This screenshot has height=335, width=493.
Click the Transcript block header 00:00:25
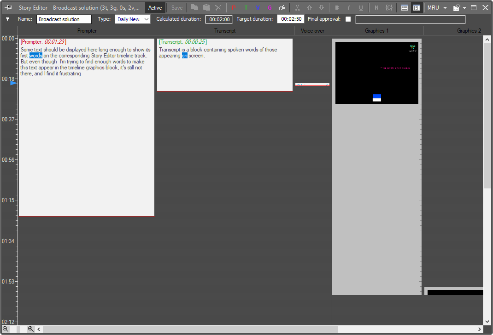pyautogui.click(x=182, y=42)
